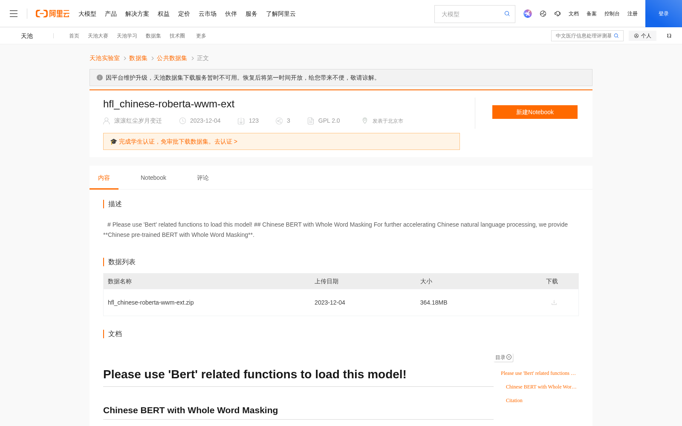Open 数据集 in Tianchi navigation bar

pos(153,36)
